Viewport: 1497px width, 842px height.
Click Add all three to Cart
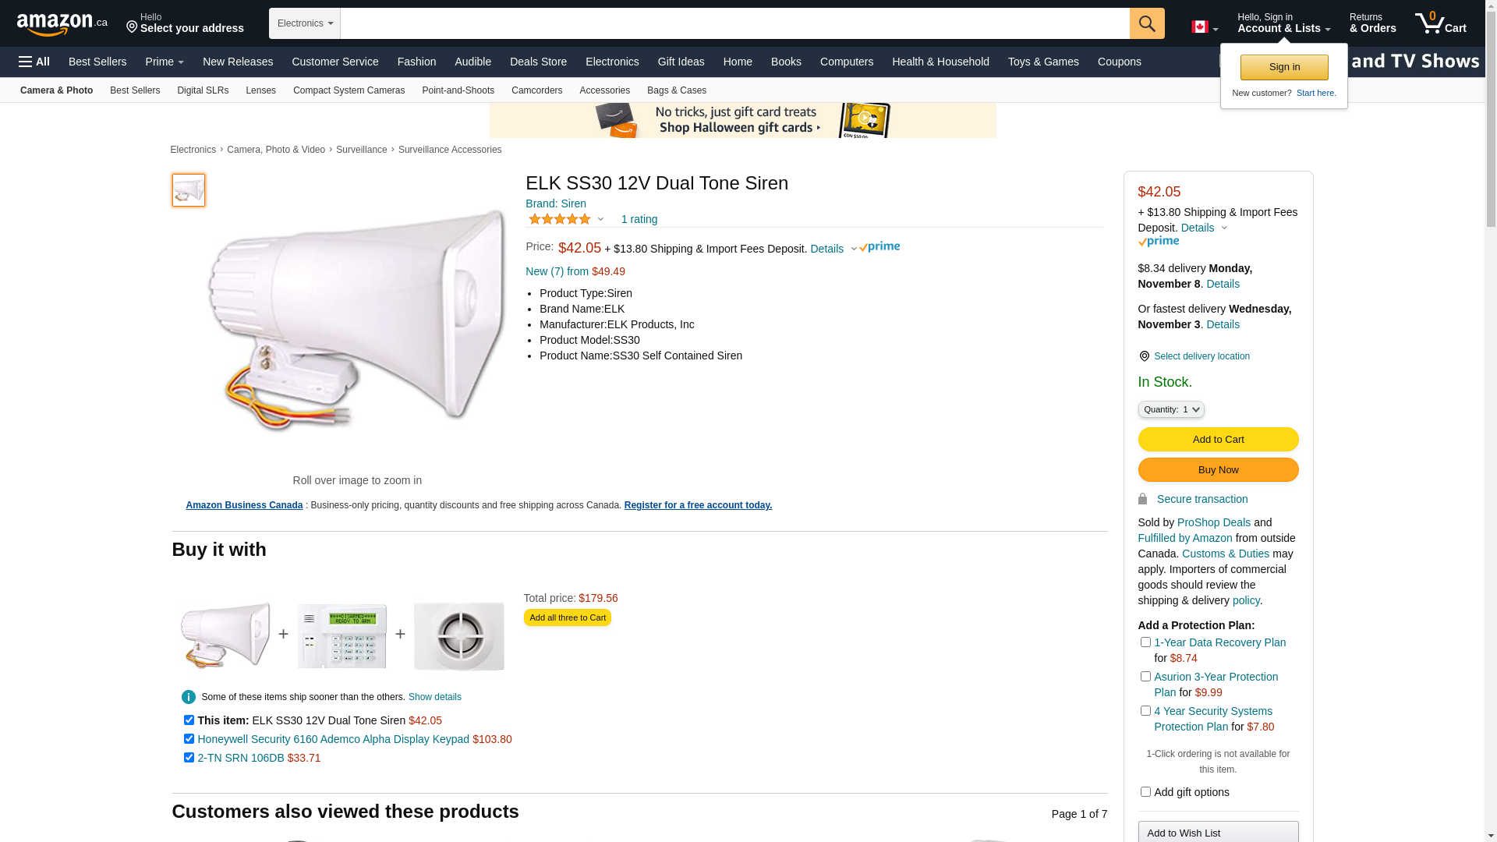568,617
